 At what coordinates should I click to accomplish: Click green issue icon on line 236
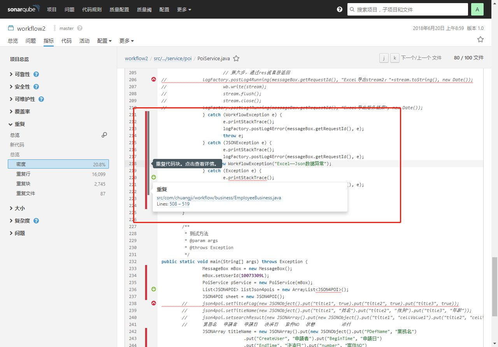(x=153, y=289)
